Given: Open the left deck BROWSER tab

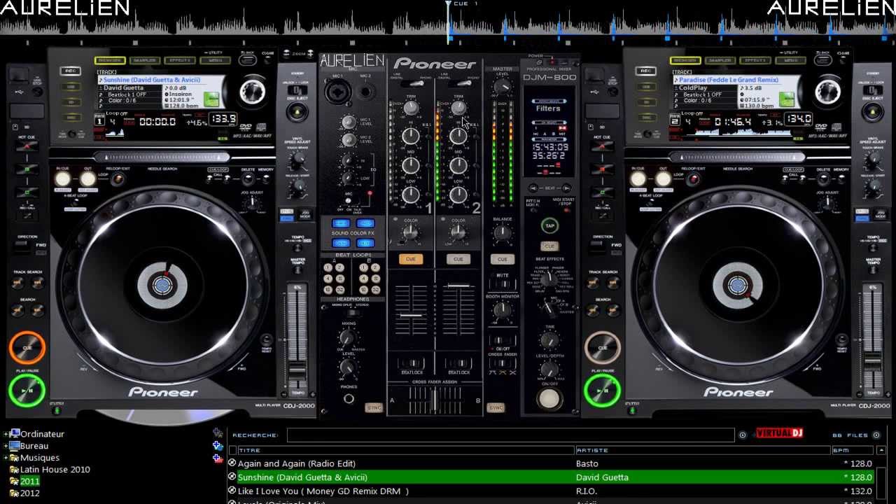Looking at the screenshot, I should coord(110,61).
